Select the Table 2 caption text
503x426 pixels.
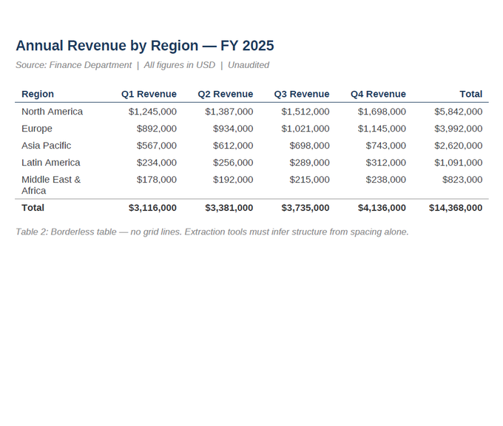click(212, 232)
